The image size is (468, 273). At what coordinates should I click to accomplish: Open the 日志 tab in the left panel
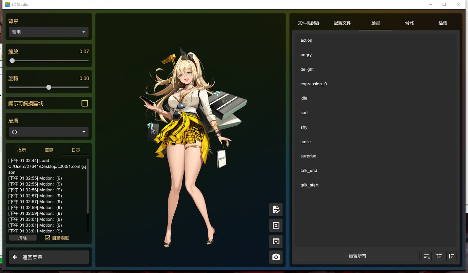(x=75, y=150)
